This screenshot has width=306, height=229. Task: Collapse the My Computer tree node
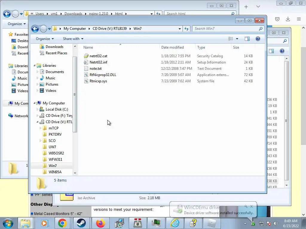coord(34,103)
